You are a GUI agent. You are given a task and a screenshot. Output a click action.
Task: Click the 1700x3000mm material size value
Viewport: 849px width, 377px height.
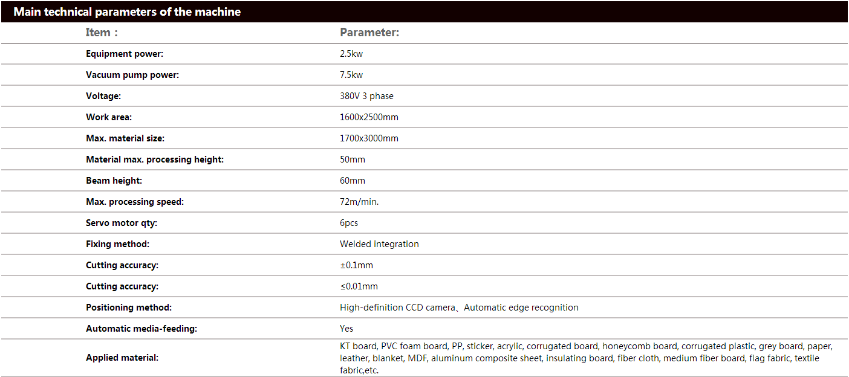369,138
